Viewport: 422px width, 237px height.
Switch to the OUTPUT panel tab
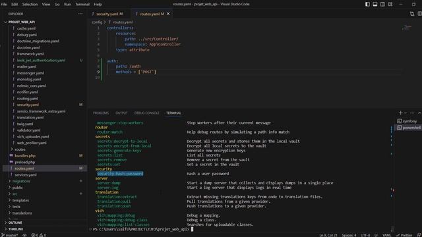click(121, 113)
